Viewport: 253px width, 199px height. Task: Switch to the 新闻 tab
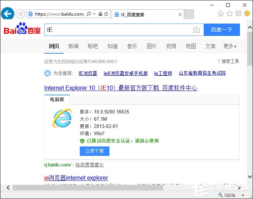(73, 46)
